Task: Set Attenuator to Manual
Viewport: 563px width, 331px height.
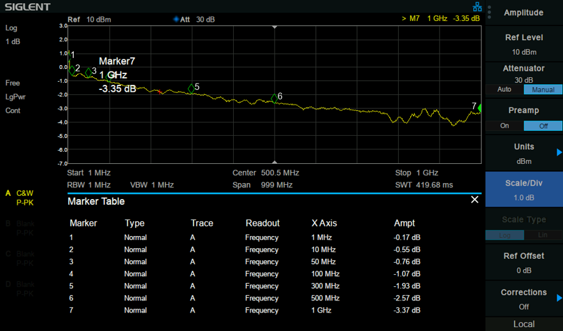Action: [x=543, y=89]
